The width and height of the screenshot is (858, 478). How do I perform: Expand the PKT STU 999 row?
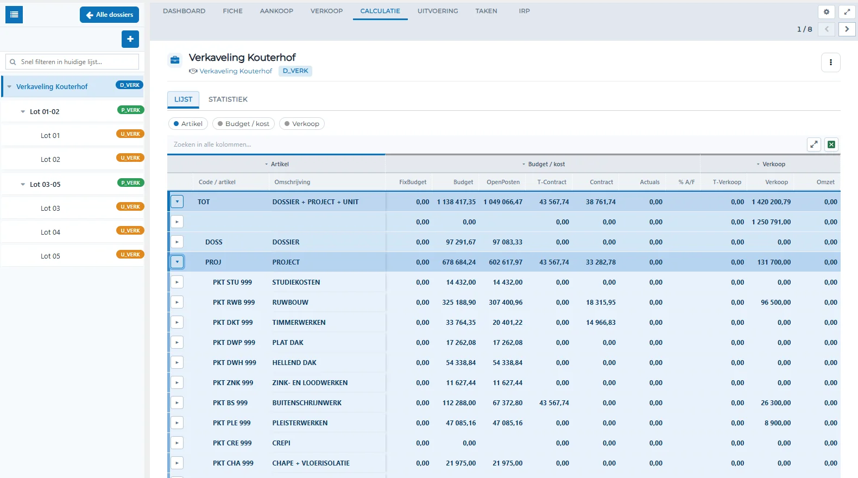[177, 282]
